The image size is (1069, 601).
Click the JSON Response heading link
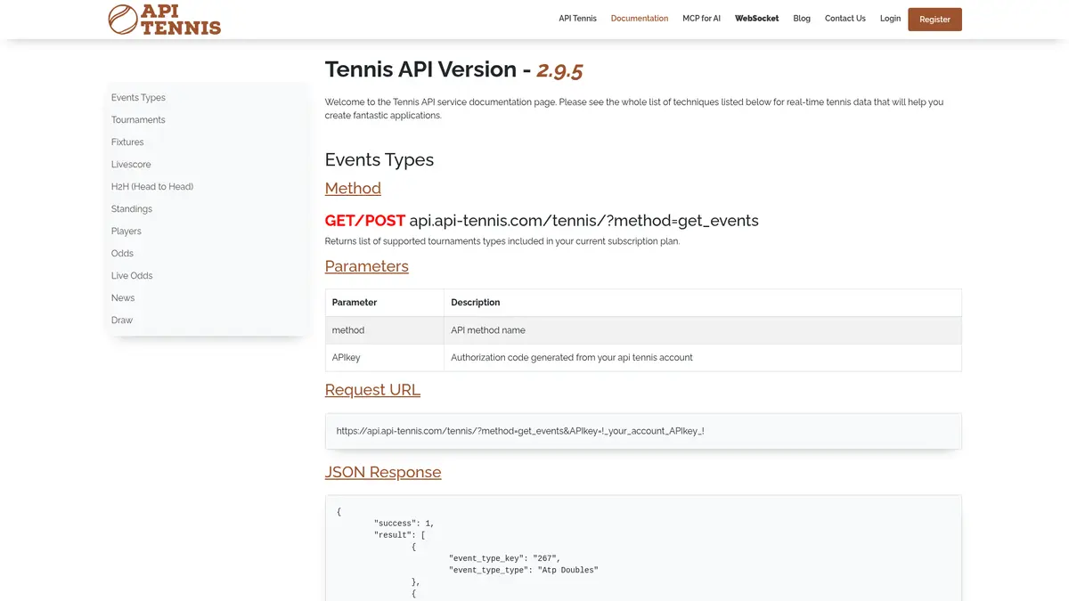point(383,472)
